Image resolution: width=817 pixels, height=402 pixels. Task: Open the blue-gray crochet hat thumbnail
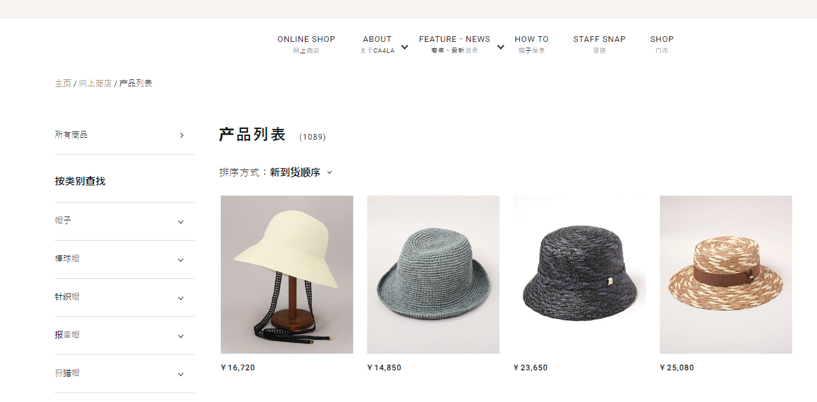[x=433, y=274]
